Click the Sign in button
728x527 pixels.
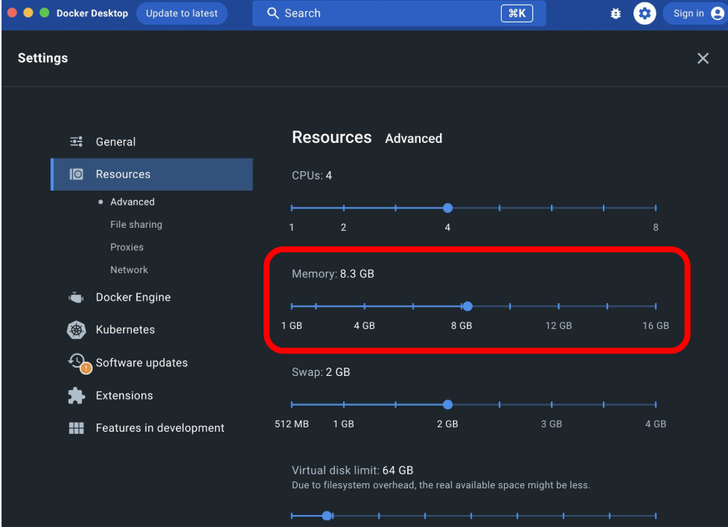click(x=695, y=13)
